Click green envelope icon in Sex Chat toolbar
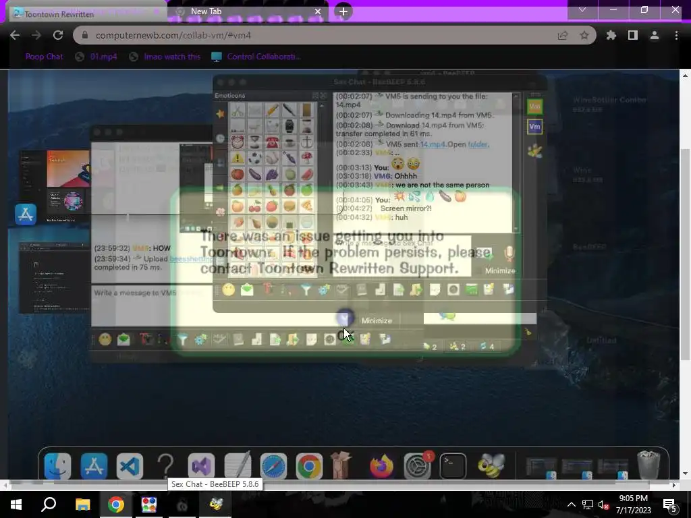The image size is (691, 518). [247, 289]
